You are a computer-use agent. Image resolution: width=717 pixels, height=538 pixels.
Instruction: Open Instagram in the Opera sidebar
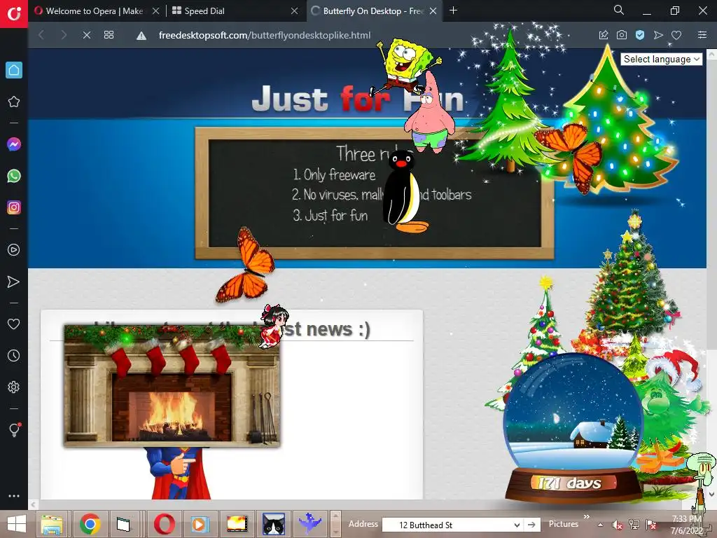[x=14, y=207]
